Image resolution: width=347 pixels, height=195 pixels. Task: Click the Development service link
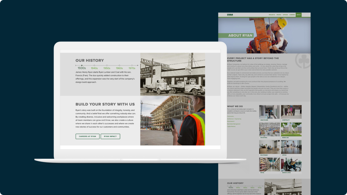pos(231,121)
